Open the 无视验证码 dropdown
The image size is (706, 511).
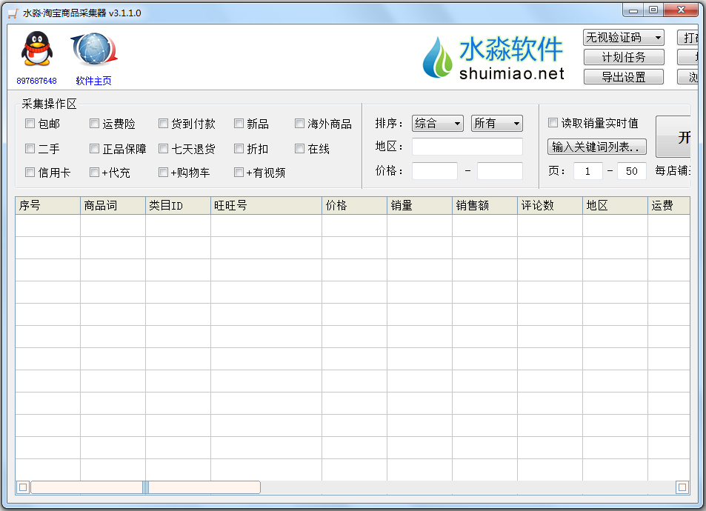click(x=623, y=38)
